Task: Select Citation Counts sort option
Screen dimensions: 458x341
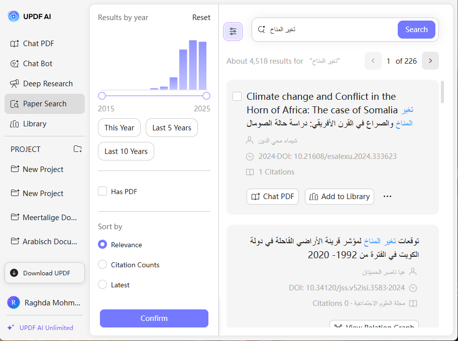Action: coord(102,265)
